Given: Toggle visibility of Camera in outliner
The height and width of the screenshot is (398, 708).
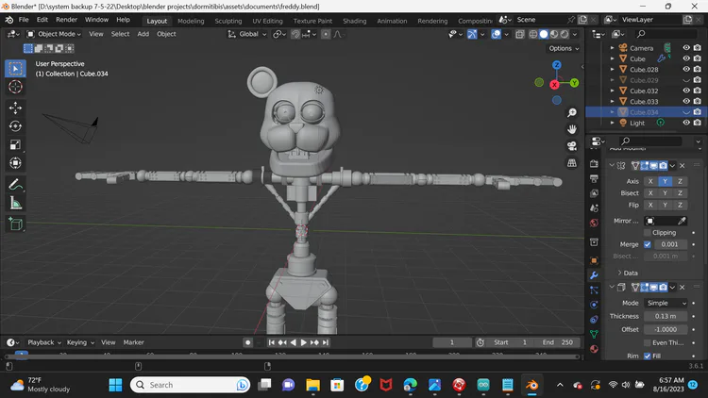Looking at the screenshot, I should tap(686, 48).
